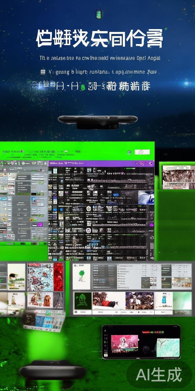Click the cloud icon button in green header

142,152
